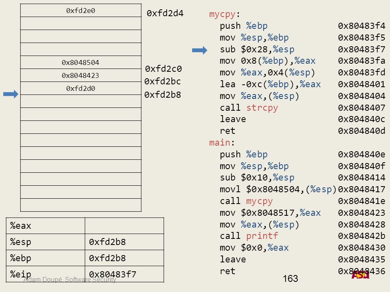Click the 0xfd2c0 stack address label

(x=163, y=69)
